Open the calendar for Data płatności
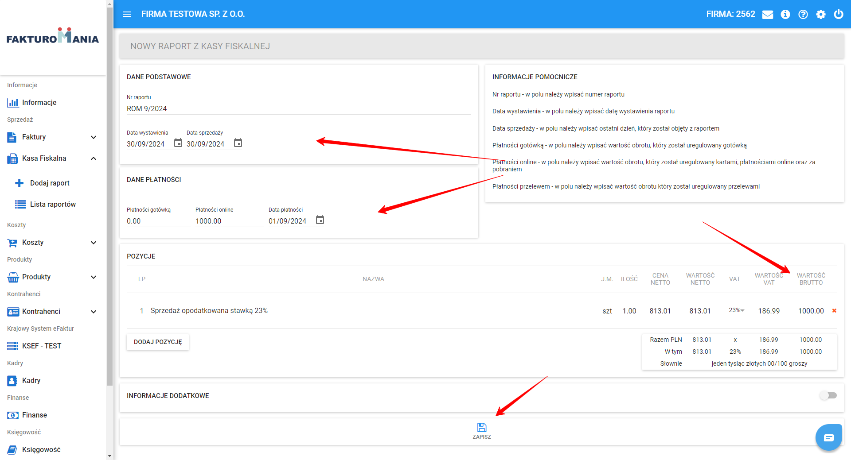Viewport: 851px width, 460px height. [320, 220]
